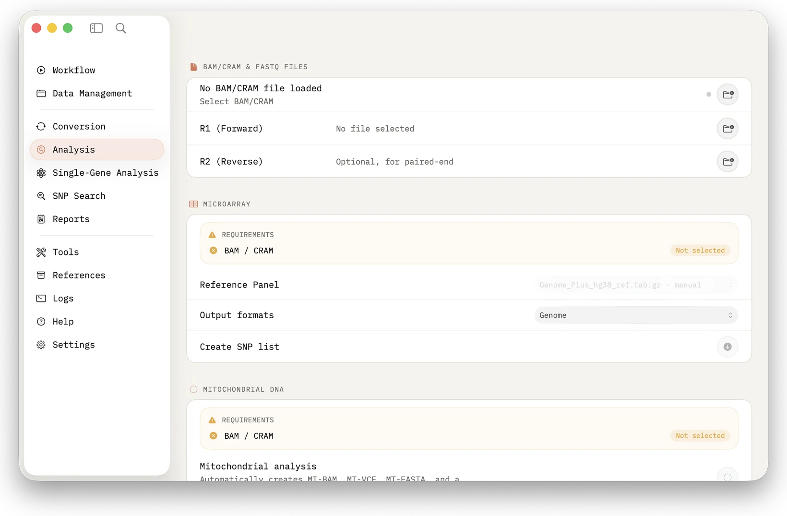787x516 pixels.
Task: Choose R1 Forward file folder icon
Action: coord(727,129)
